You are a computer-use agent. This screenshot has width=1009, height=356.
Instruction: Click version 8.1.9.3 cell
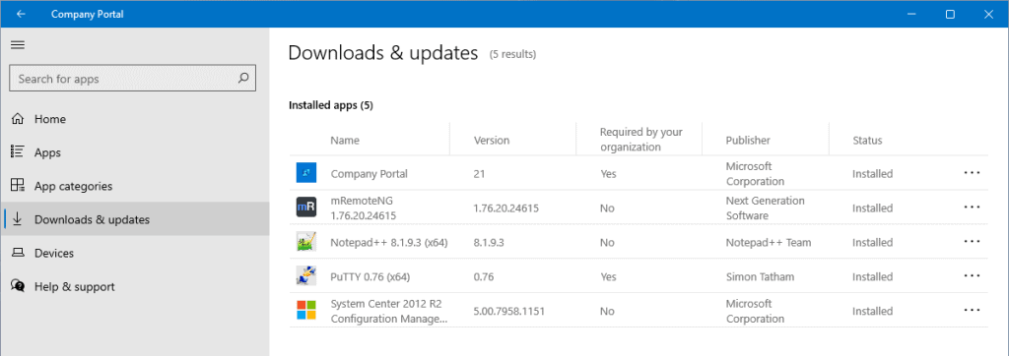(489, 243)
